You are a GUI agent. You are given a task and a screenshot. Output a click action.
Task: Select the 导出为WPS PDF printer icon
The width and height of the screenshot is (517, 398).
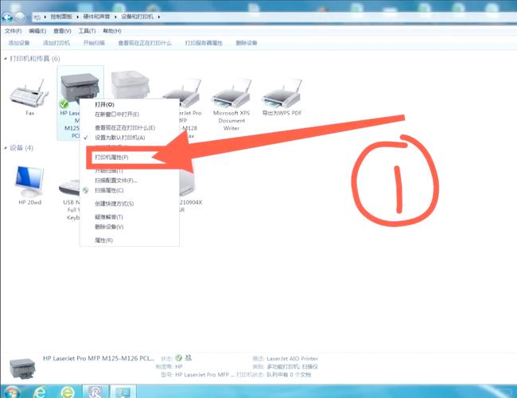click(x=282, y=99)
